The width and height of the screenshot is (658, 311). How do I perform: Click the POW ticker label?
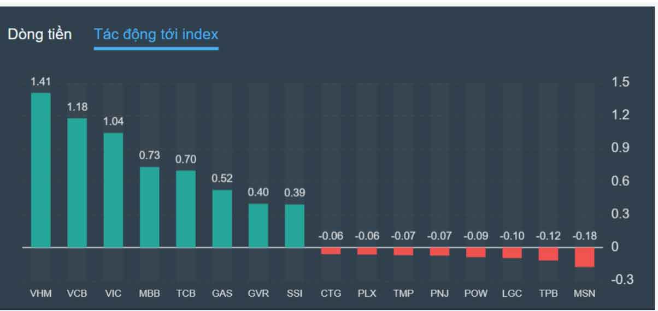pos(475,294)
